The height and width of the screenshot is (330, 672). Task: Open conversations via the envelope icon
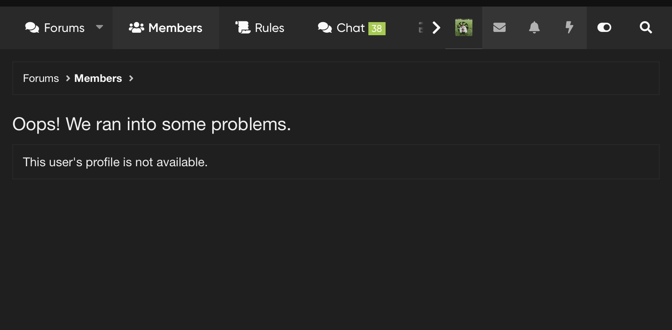click(x=499, y=27)
